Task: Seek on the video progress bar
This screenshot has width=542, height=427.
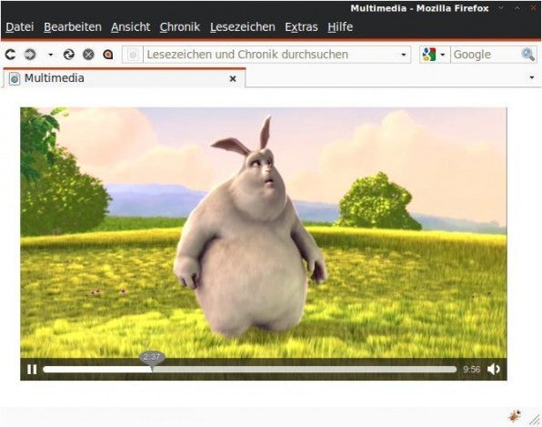Action: coord(249,370)
